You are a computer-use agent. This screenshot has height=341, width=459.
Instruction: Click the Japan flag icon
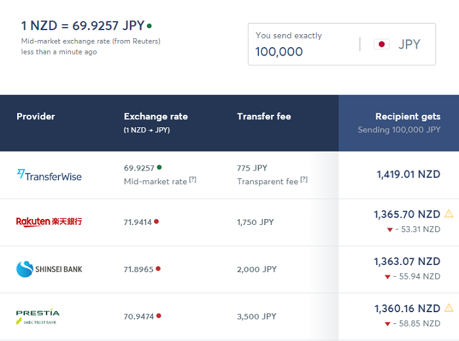(382, 44)
